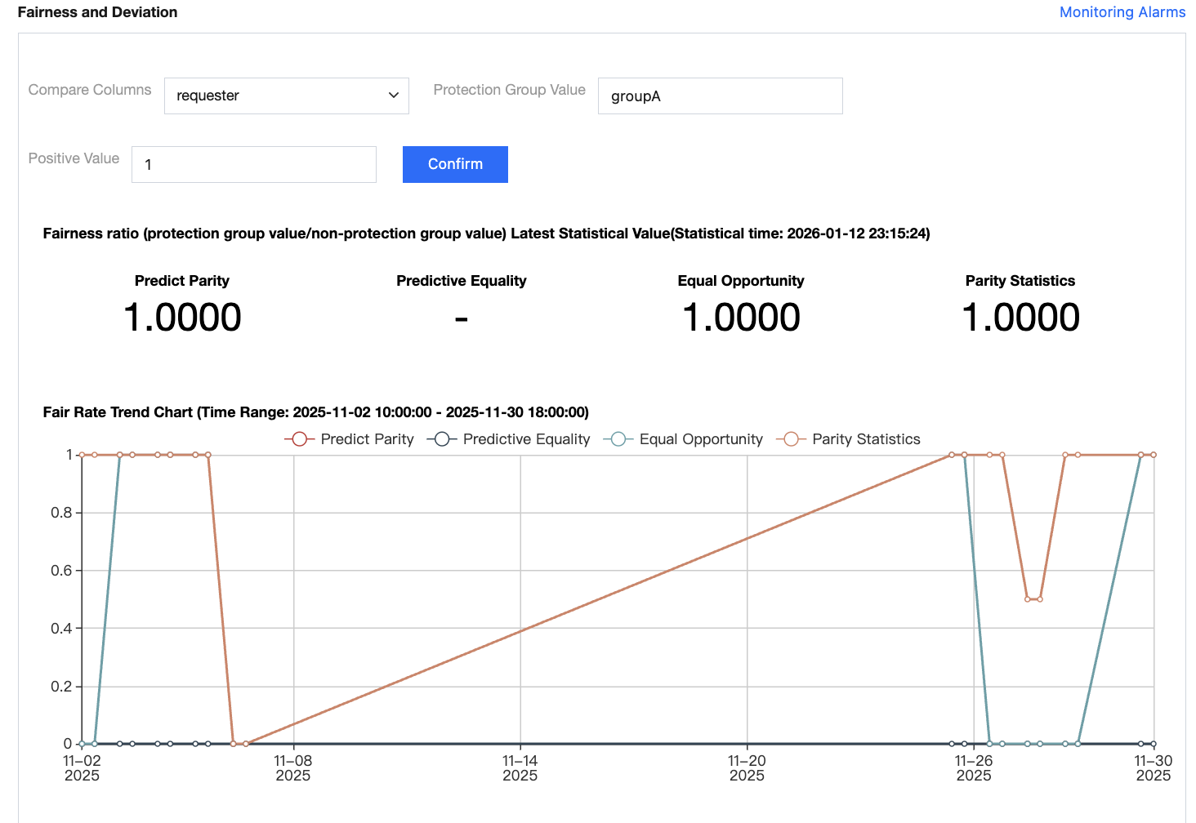Screen dimensions: 1196x823
Task: Click the dropdown chevron arrow beside requester
Action: click(394, 96)
